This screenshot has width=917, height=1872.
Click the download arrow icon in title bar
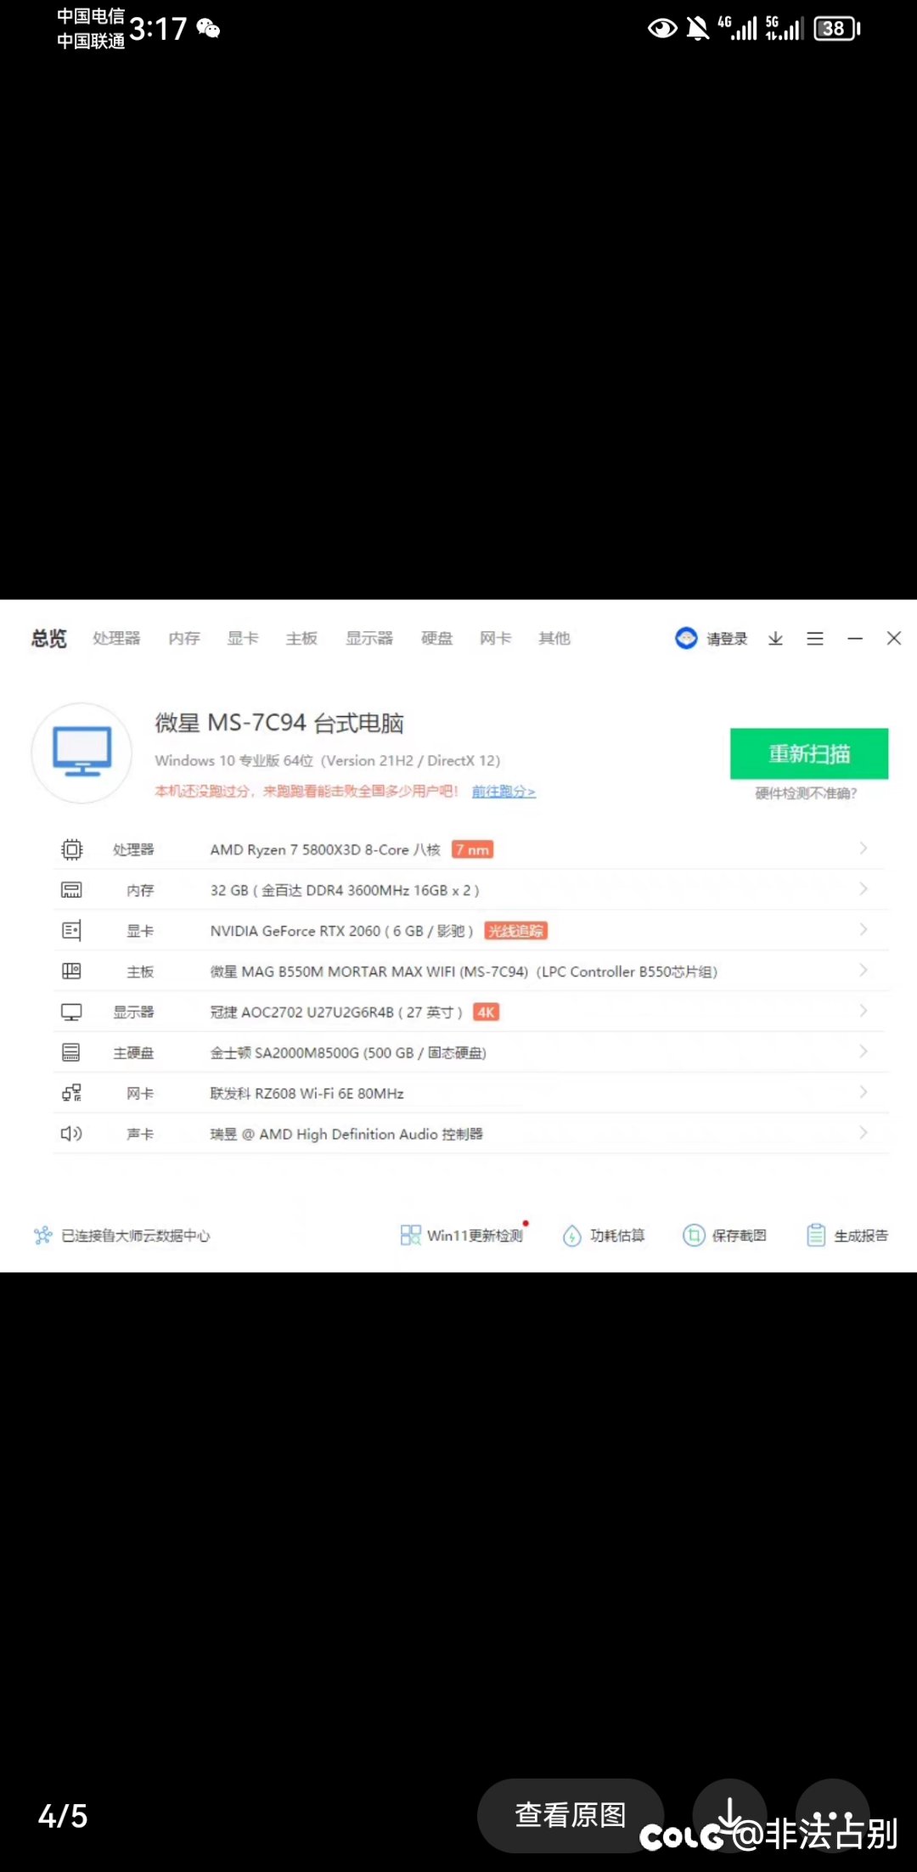click(x=775, y=638)
